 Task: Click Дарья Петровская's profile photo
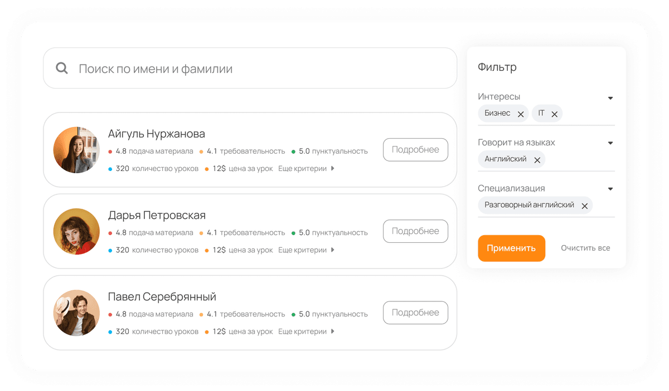[x=76, y=231]
